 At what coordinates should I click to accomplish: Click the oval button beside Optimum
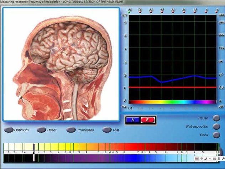click(9, 130)
